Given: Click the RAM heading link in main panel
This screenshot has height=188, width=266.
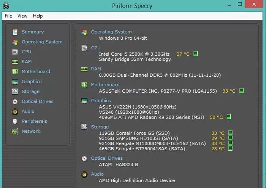Looking at the screenshot, I should coord(96,69).
